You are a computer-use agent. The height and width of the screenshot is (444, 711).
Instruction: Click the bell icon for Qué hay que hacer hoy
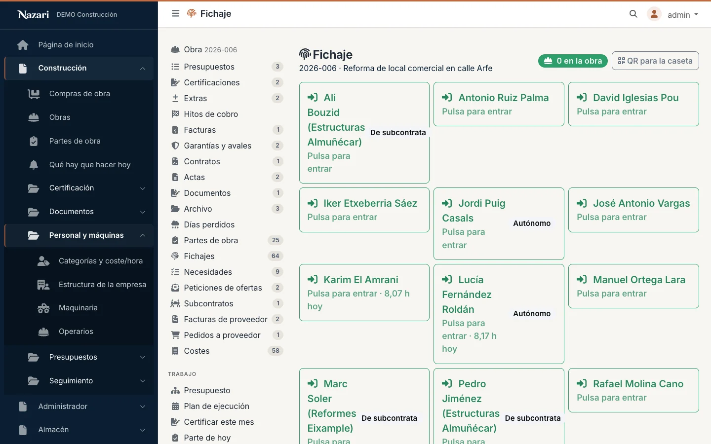tap(34, 165)
